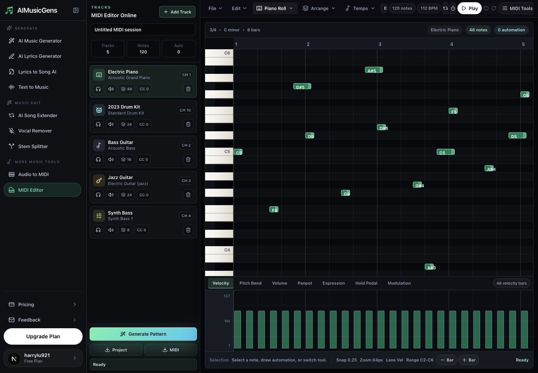Viewport: 538px width, 373px height.
Task: Click the Electric Piano track instrument icon
Action: click(99, 75)
